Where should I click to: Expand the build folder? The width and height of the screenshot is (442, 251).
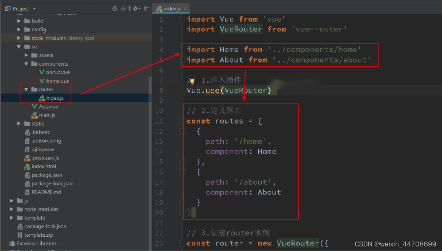pyautogui.click(x=19, y=21)
